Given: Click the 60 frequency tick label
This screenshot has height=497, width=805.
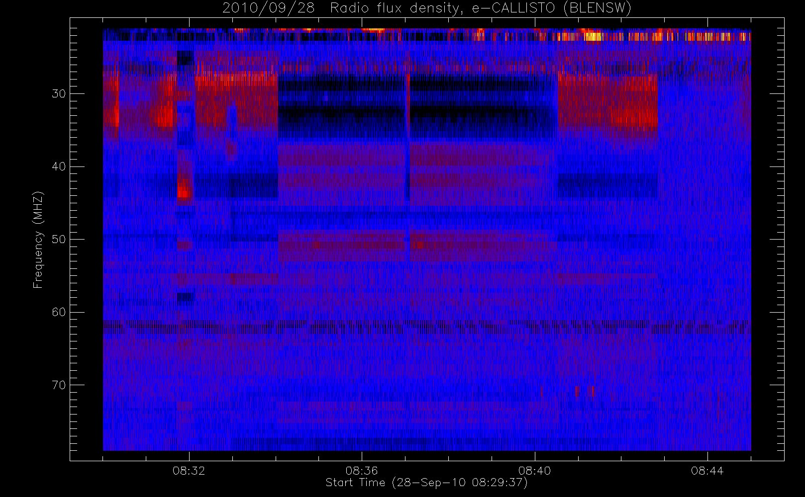Looking at the screenshot, I should [x=59, y=312].
